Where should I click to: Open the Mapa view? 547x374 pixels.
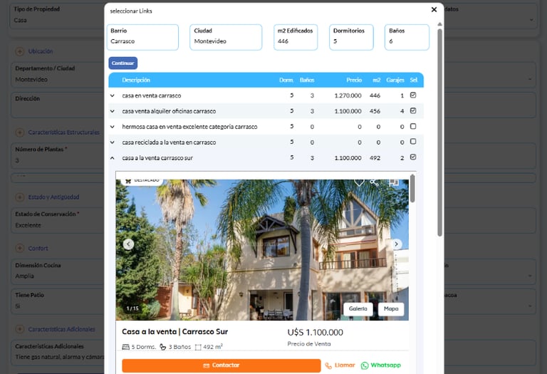[x=391, y=308]
